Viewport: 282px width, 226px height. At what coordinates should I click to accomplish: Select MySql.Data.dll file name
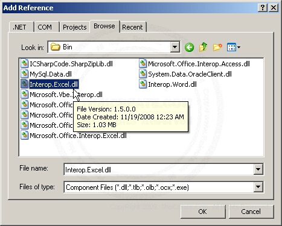51,74
